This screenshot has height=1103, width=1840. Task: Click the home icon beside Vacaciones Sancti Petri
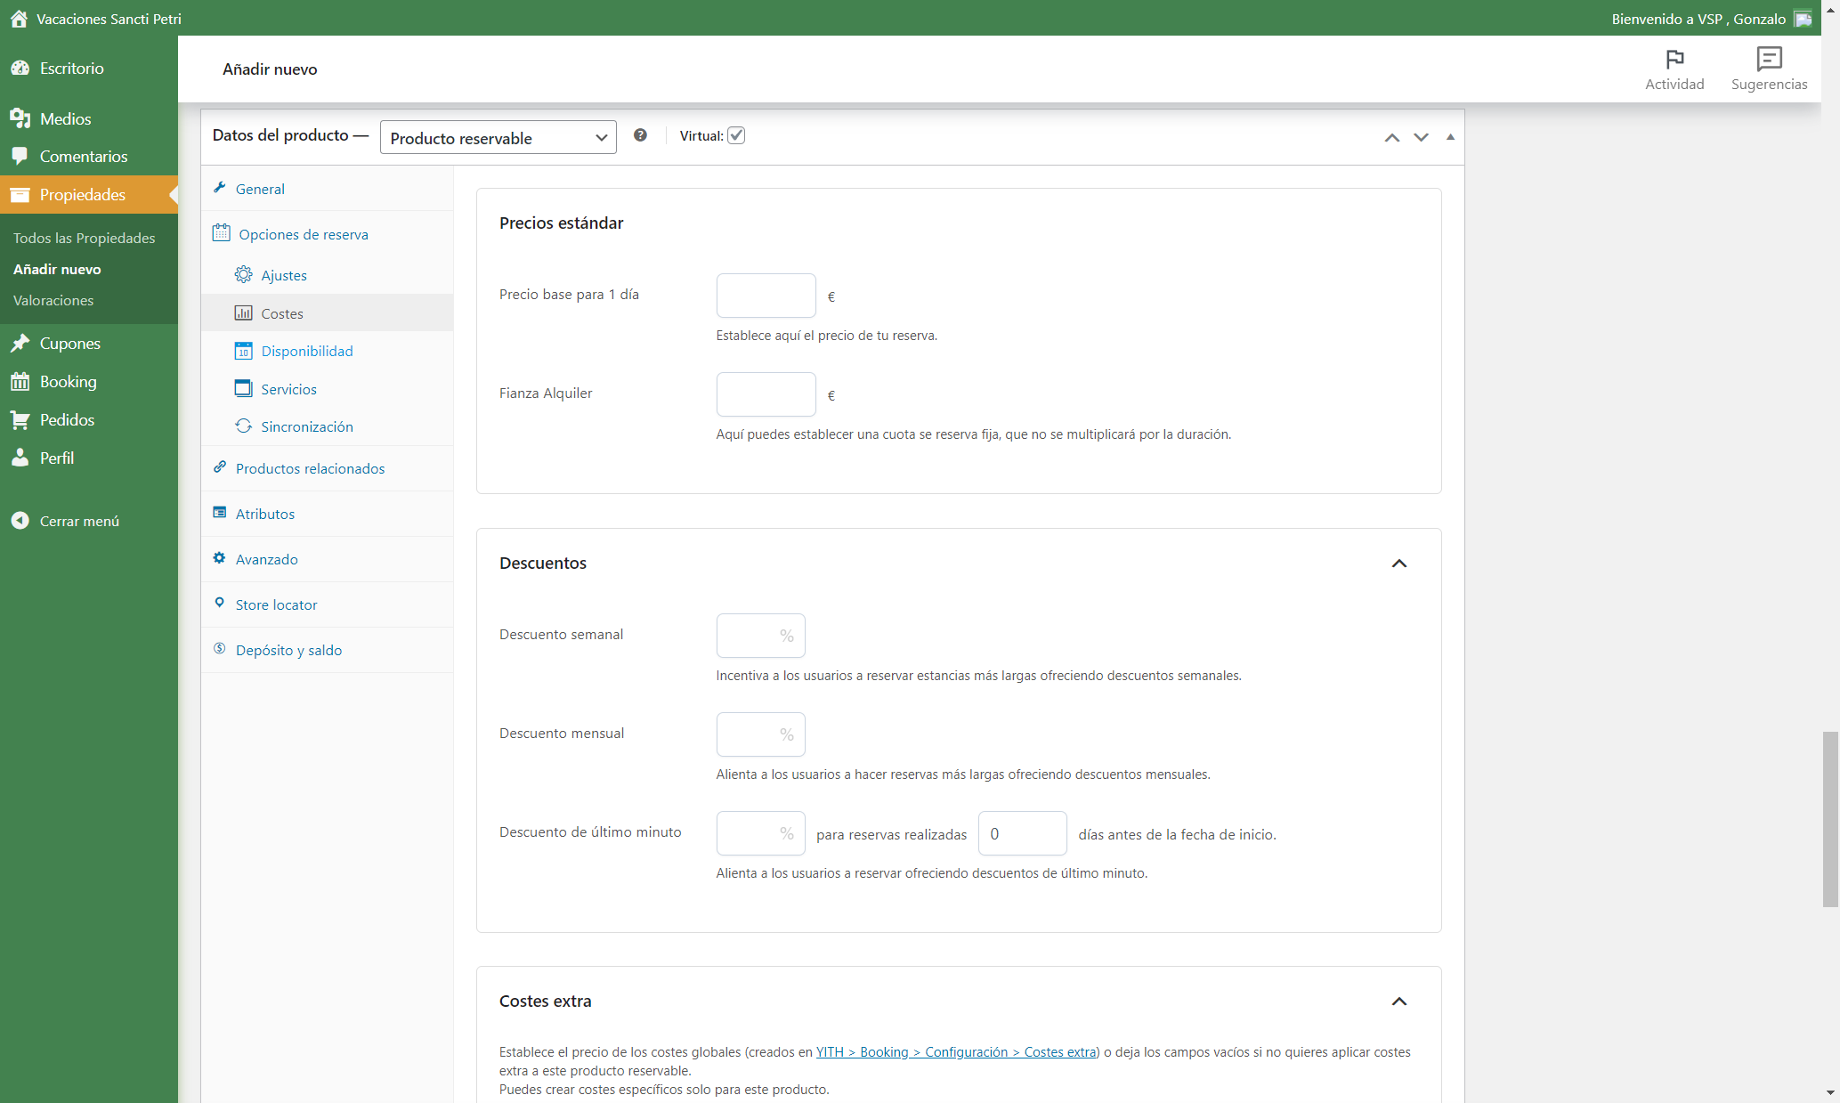click(19, 19)
